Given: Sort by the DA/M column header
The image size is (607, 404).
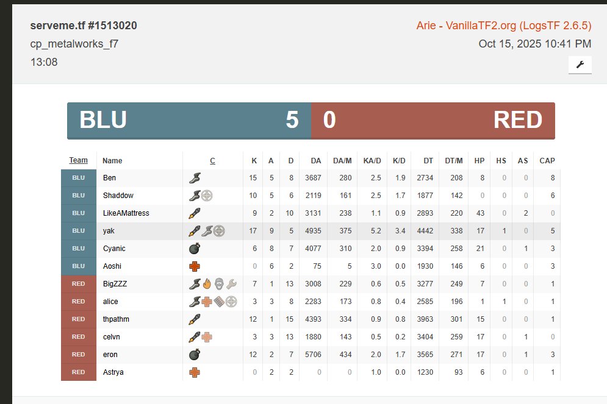Looking at the screenshot, I should point(342,161).
